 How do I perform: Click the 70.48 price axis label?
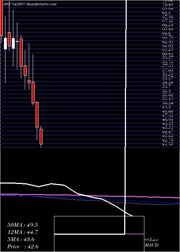(x=168, y=5)
